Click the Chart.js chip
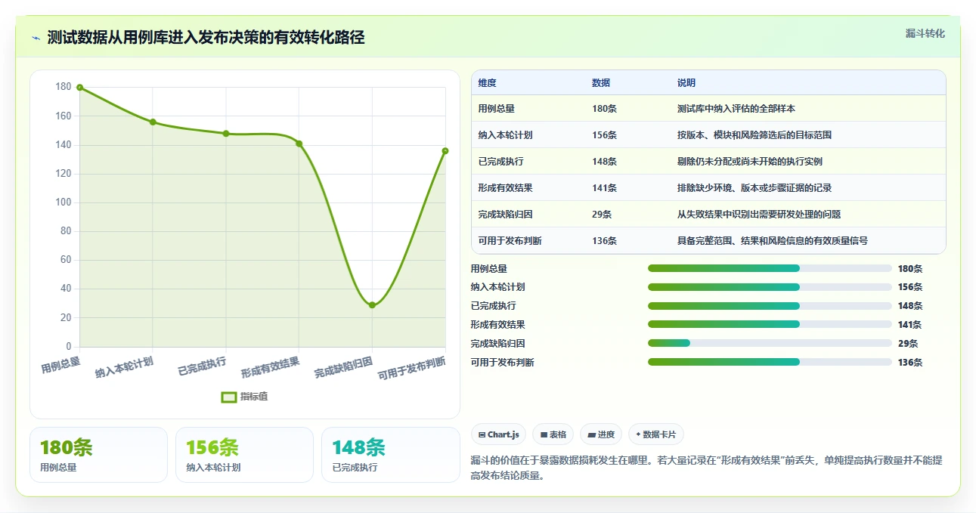 tap(499, 434)
